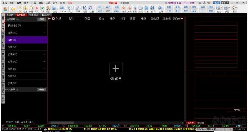248x132 pixels.
Task: Click the 全球 globe icon
Action: [x=161, y=8]
